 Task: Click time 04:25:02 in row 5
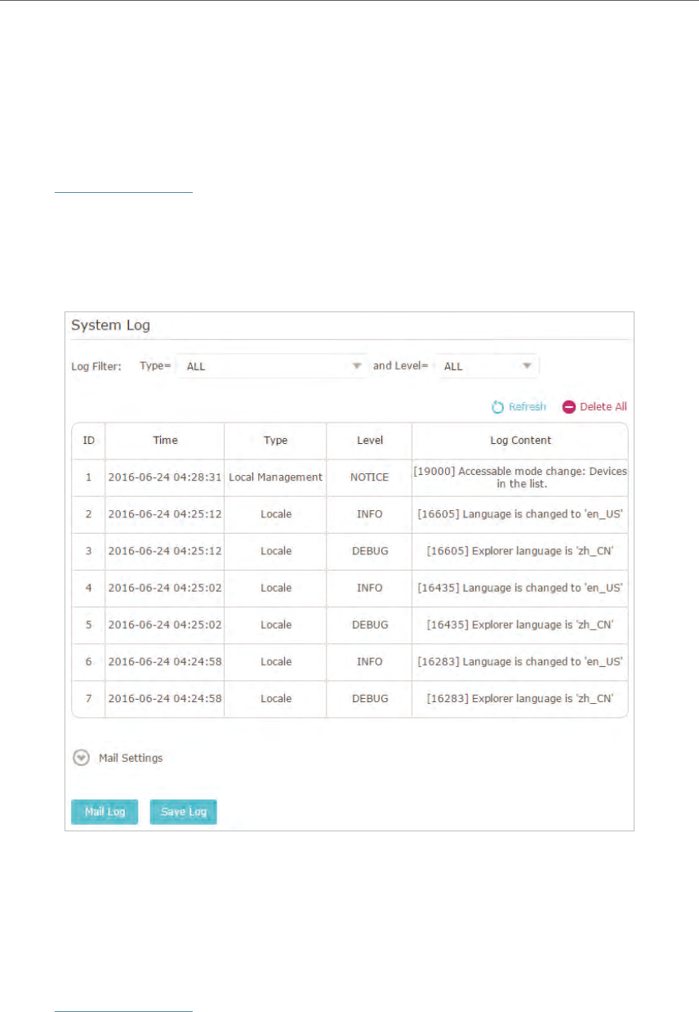(165, 625)
